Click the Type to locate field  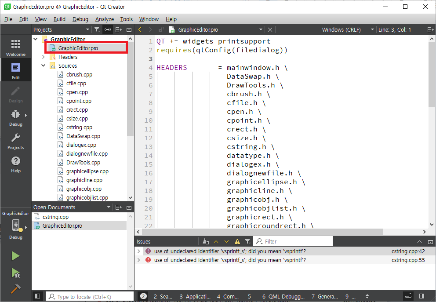(x=90, y=297)
